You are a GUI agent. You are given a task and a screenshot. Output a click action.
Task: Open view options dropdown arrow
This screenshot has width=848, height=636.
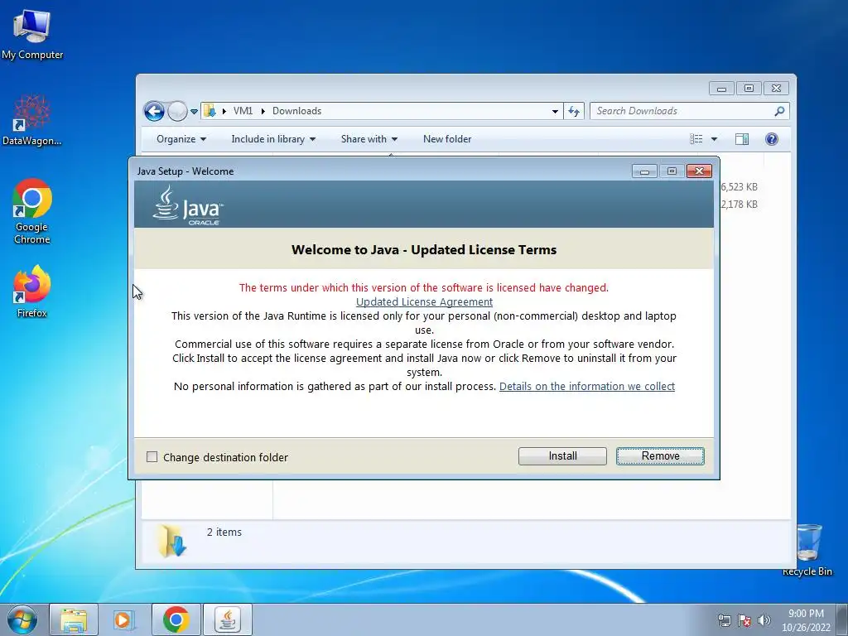714,139
